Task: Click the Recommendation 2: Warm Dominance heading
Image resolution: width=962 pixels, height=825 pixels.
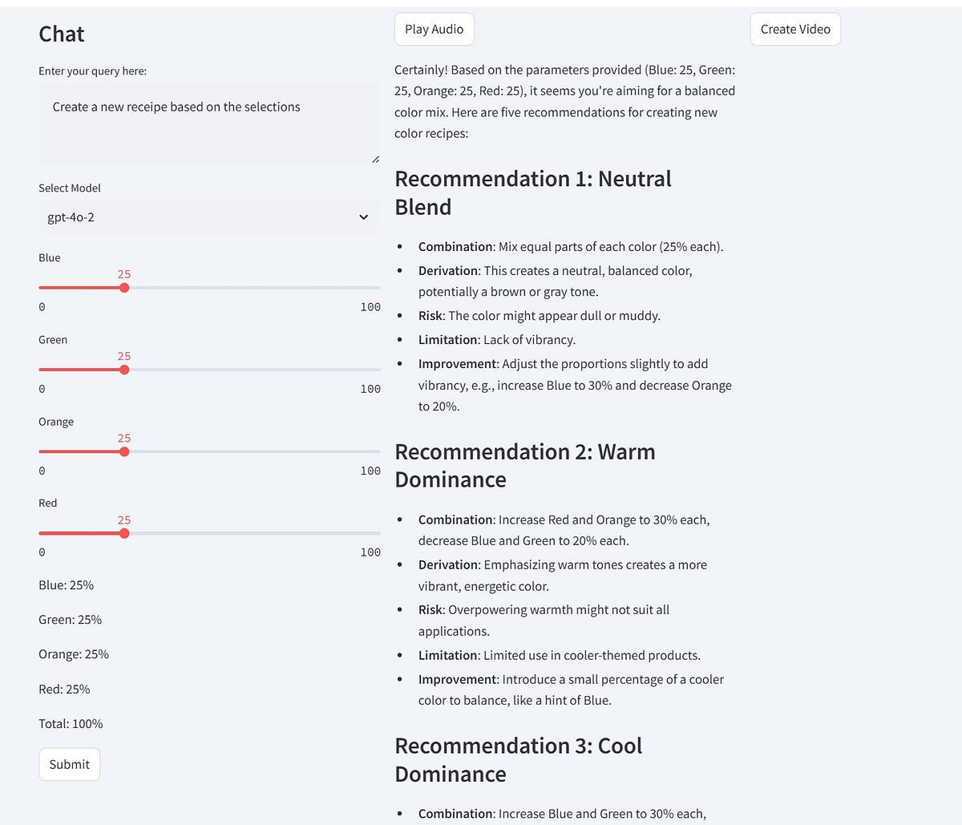Action: (524, 465)
